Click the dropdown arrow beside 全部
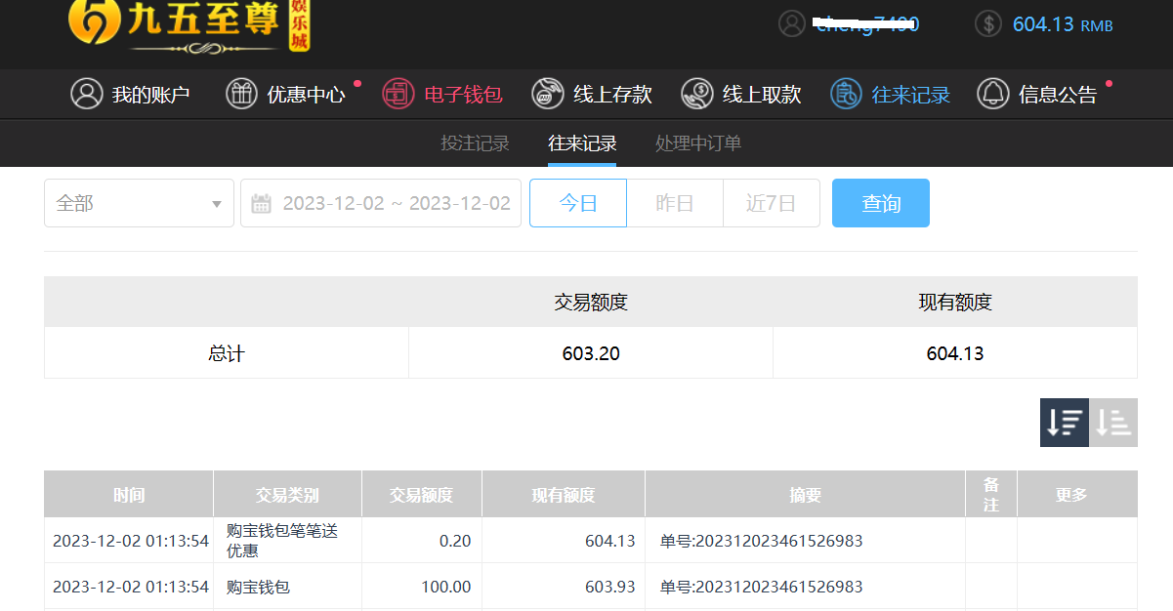This screenshot has width=1173, height=611. pyautogui.click(x=217, y=204)
